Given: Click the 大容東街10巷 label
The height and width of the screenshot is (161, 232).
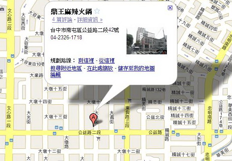Looking at the screenshot, I should point(32,62).
